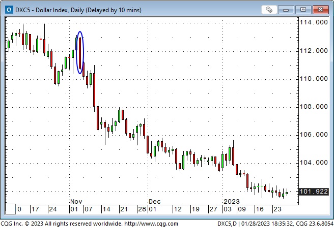Viewport: 334px width, 252px height.
Task: Click the large red candlestick circled in early November
Action: click(80, 53)
